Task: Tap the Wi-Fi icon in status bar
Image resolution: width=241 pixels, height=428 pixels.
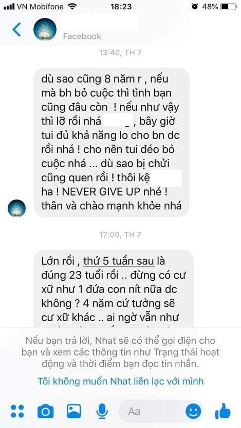Action: 72,7
